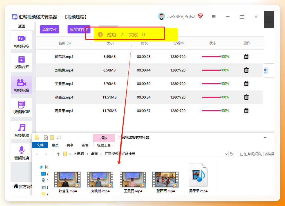
Task: Switch to the 主页 ribbon tab
Action: point(55,145)
